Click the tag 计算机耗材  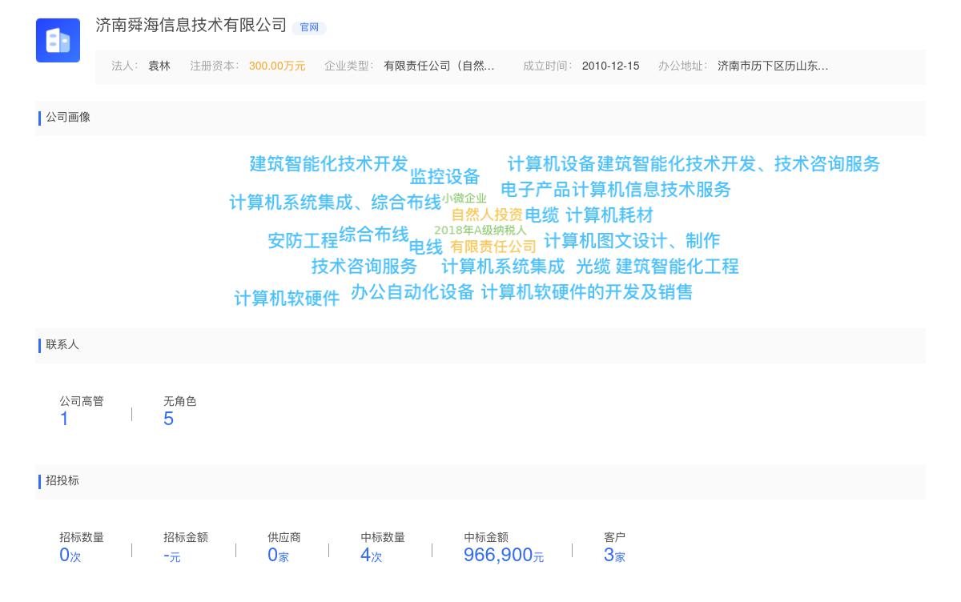[609, 215]
